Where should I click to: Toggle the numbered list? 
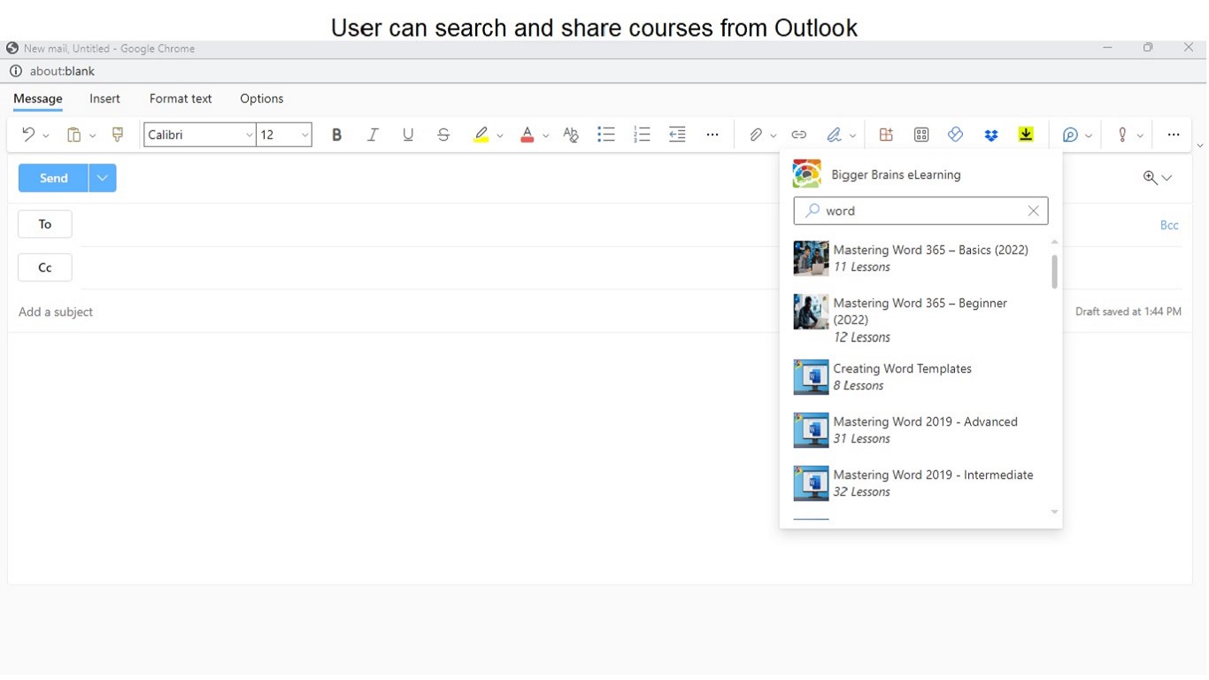(642, 135)
